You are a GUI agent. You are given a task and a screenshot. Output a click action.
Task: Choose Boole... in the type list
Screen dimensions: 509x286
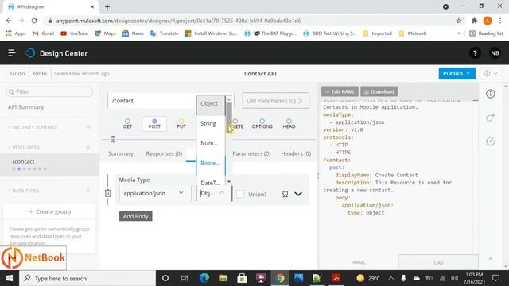[210, 163]
